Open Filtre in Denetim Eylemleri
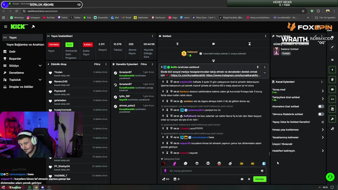This screenshot has width=338, height=190. point(144,64)
